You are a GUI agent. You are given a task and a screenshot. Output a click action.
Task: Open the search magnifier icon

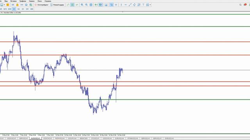click(241, 5)
